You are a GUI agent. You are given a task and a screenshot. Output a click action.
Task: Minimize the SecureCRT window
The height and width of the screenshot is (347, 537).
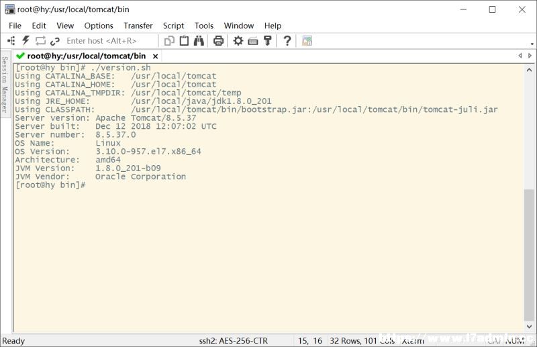(x=463, y=9)
